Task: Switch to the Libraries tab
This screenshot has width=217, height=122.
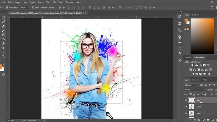Action: pyautogui.click(x=188, y=58)
